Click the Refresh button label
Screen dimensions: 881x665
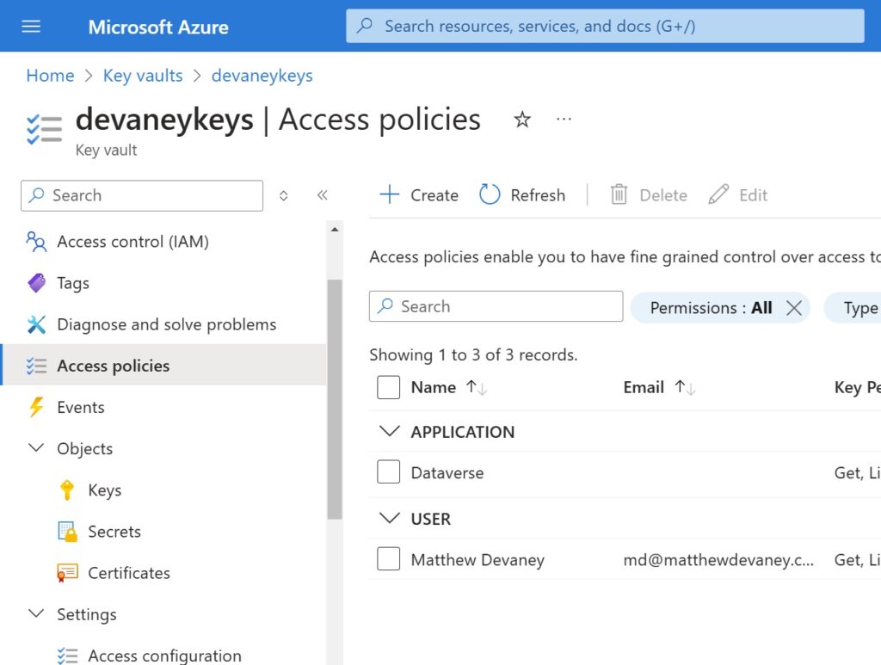538,195
